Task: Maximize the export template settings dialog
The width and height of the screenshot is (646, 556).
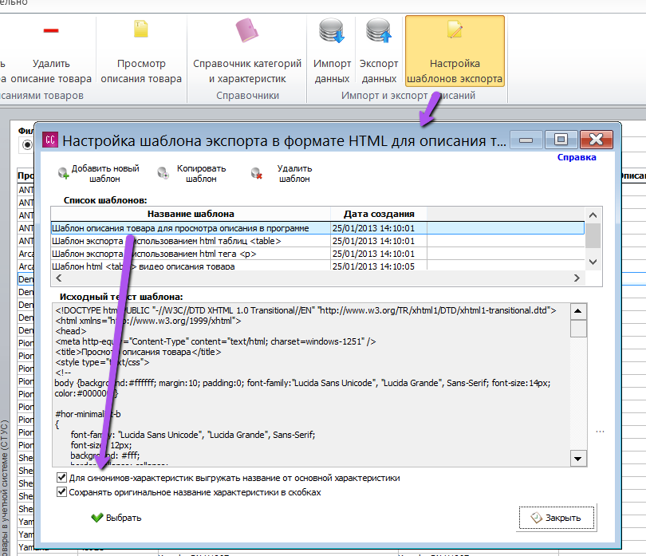Action: coord(561,140)
